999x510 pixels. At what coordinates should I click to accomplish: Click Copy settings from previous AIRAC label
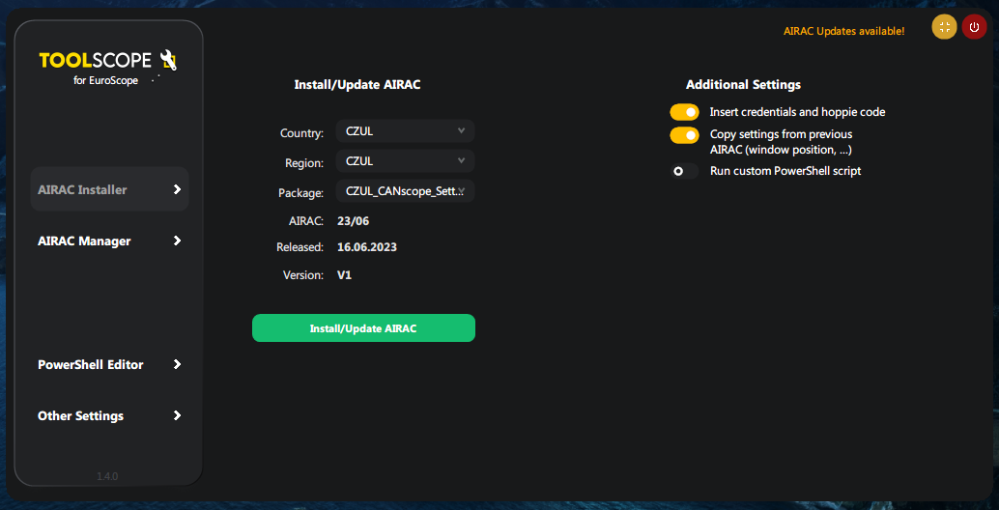point(781,142)
